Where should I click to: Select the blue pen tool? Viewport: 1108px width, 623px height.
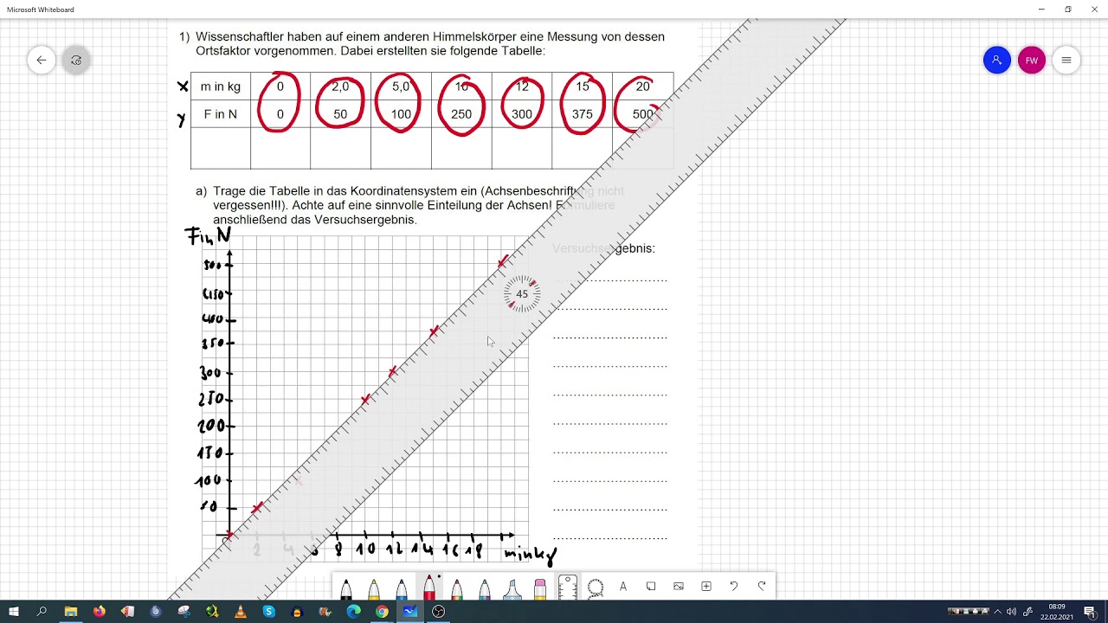[x=402, y=589]
